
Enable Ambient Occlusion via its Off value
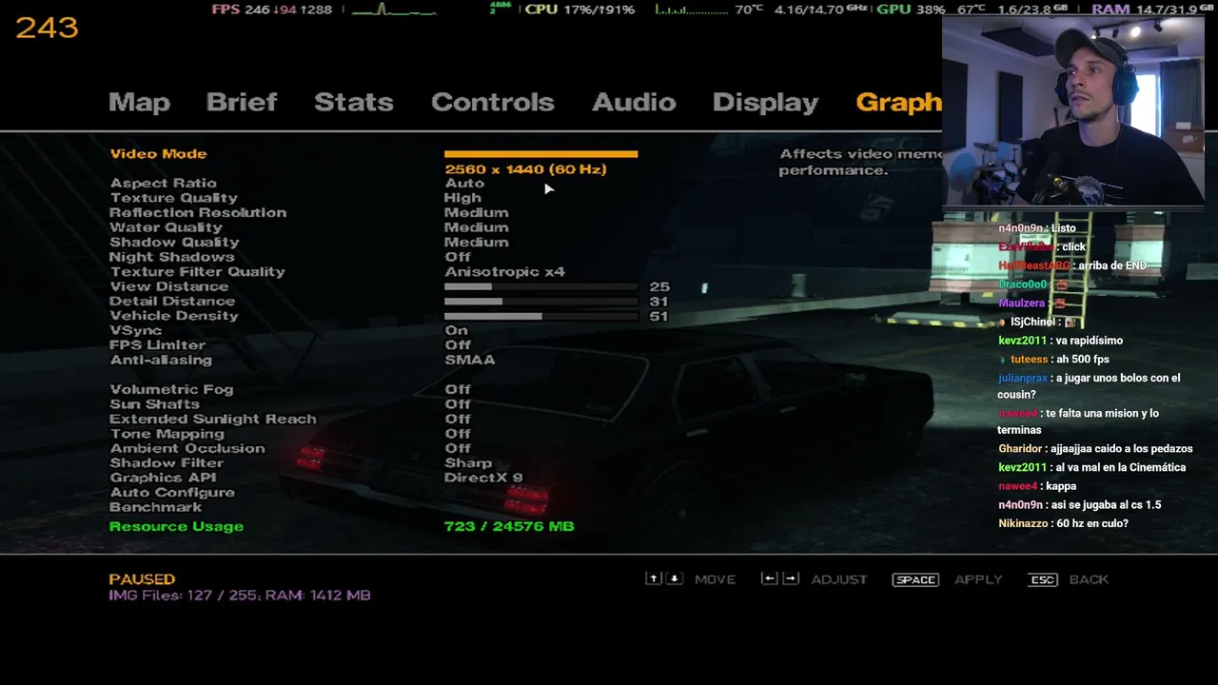(x=458, y=448)
